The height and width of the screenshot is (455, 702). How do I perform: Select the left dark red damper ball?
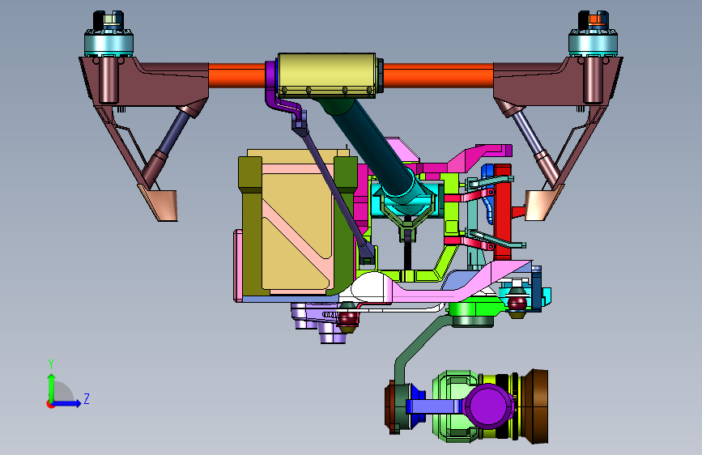tap(349, 317)
